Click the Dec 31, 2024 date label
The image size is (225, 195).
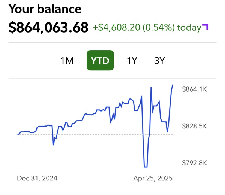pyautogui.click(x=37, y=178)
